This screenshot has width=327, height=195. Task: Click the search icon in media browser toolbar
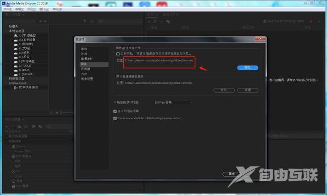(101, 21)
